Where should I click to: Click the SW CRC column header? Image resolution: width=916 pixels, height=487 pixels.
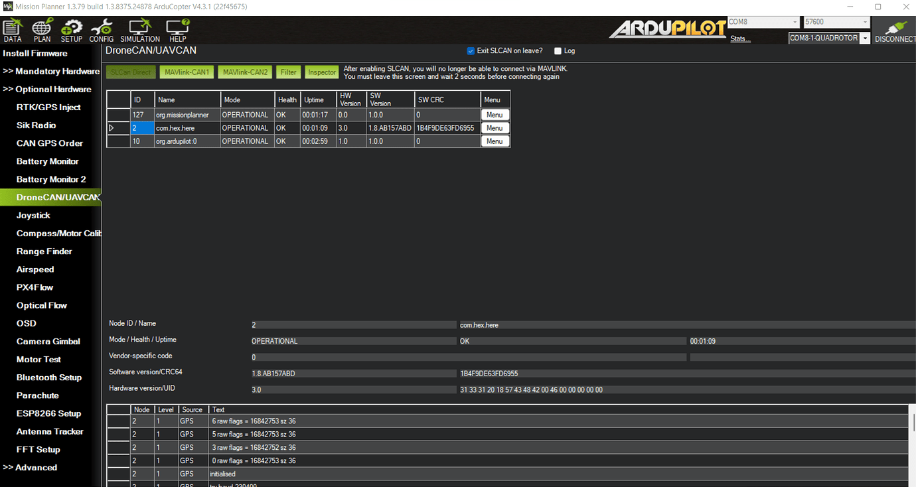click(447, 100)
